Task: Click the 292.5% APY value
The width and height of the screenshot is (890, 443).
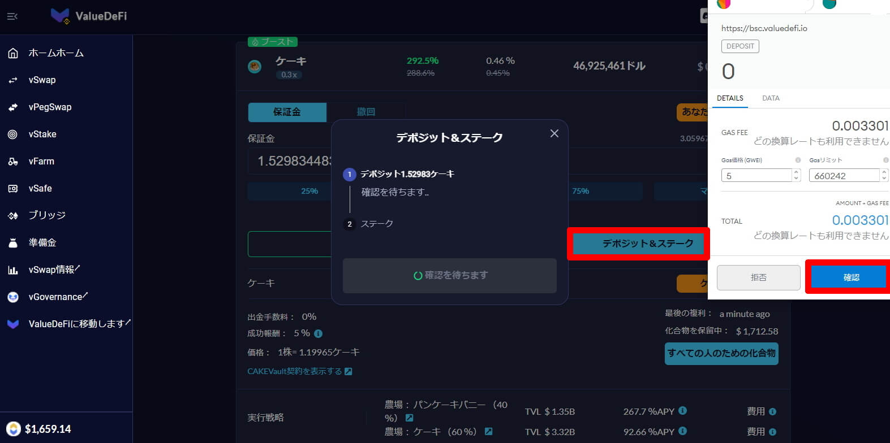Action: tap(423, 60)
